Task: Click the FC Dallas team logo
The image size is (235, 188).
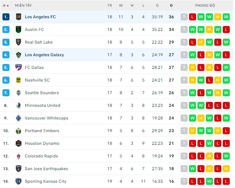Action: pos(19,67)
